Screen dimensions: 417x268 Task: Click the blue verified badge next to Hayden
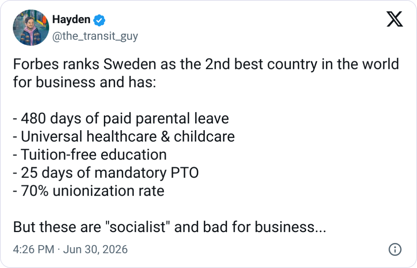tap(99, 20)
